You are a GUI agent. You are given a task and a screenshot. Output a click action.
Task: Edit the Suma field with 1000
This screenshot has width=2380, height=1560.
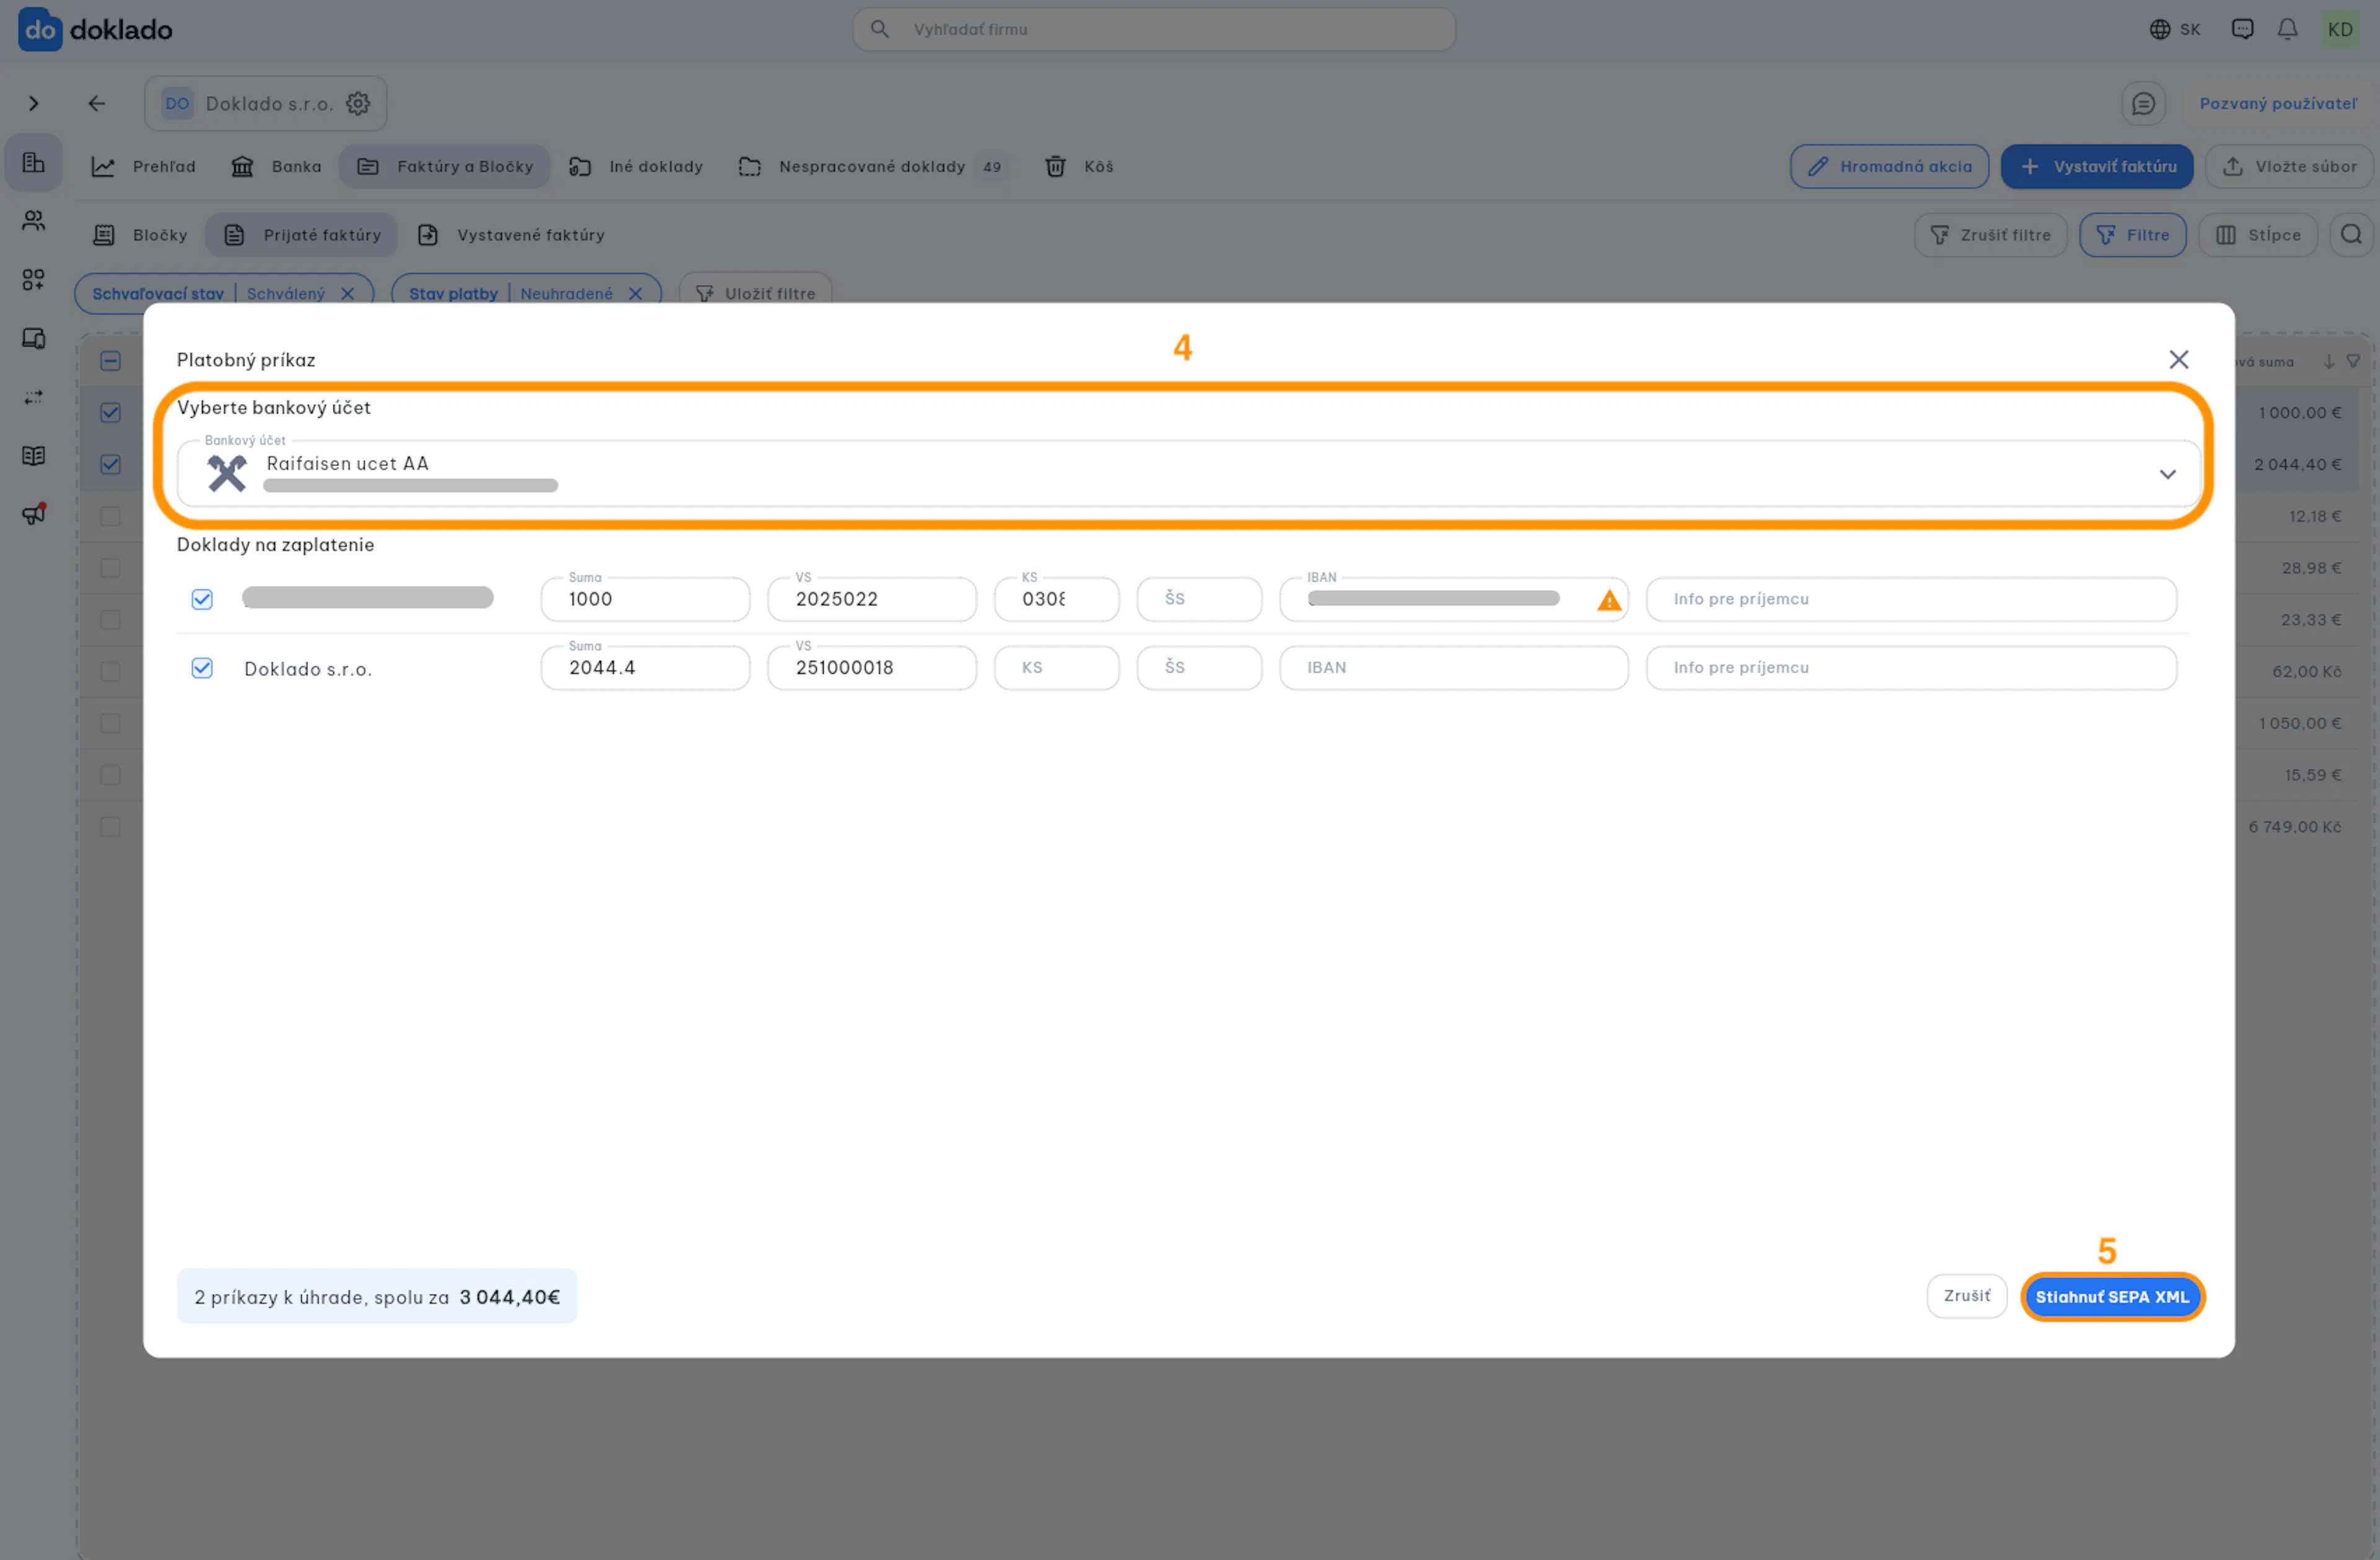point(645,599)
